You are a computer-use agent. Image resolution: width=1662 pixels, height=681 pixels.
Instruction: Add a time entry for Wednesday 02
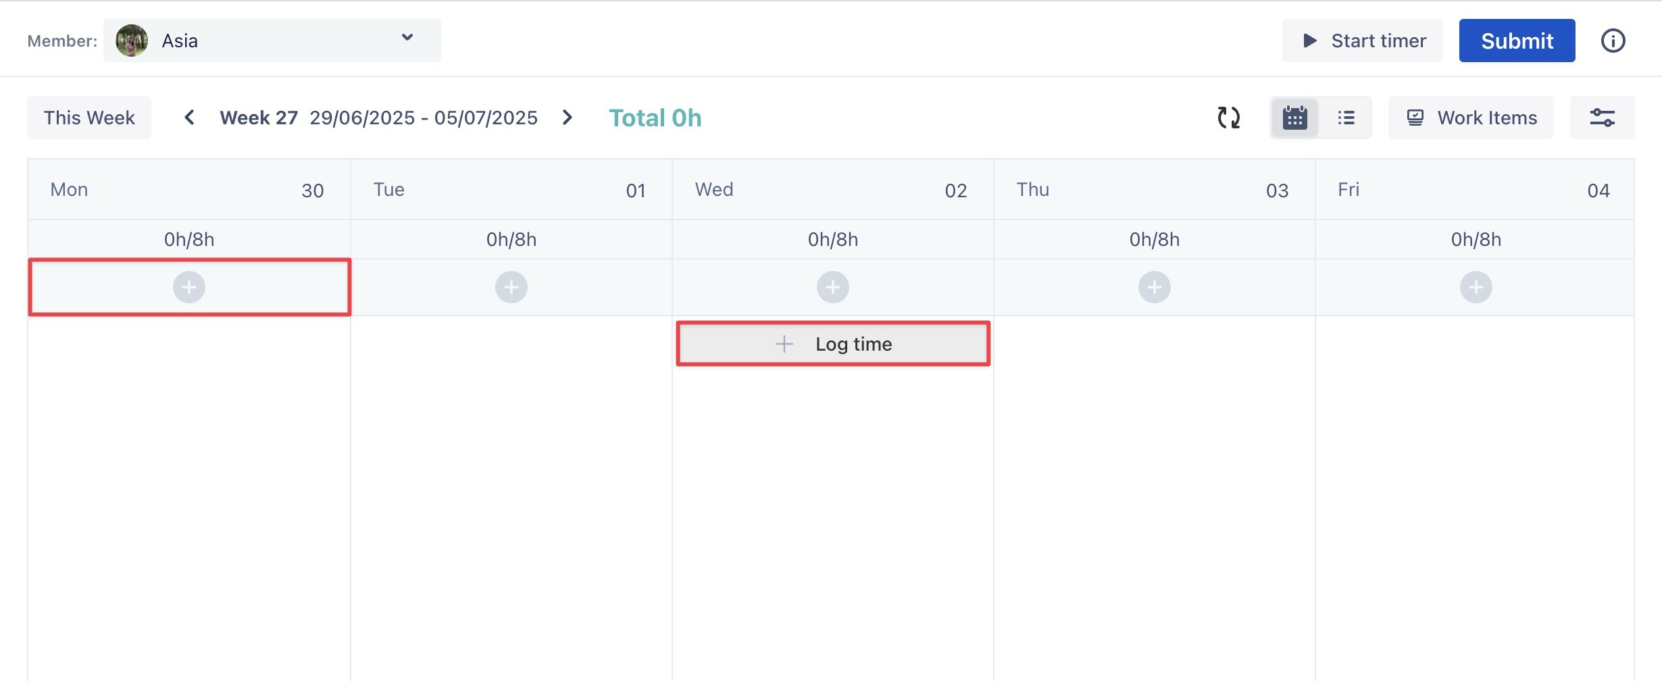point(833,287)
